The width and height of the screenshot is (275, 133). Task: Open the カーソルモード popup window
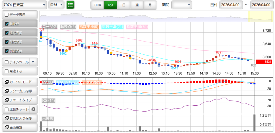(19, 82)
